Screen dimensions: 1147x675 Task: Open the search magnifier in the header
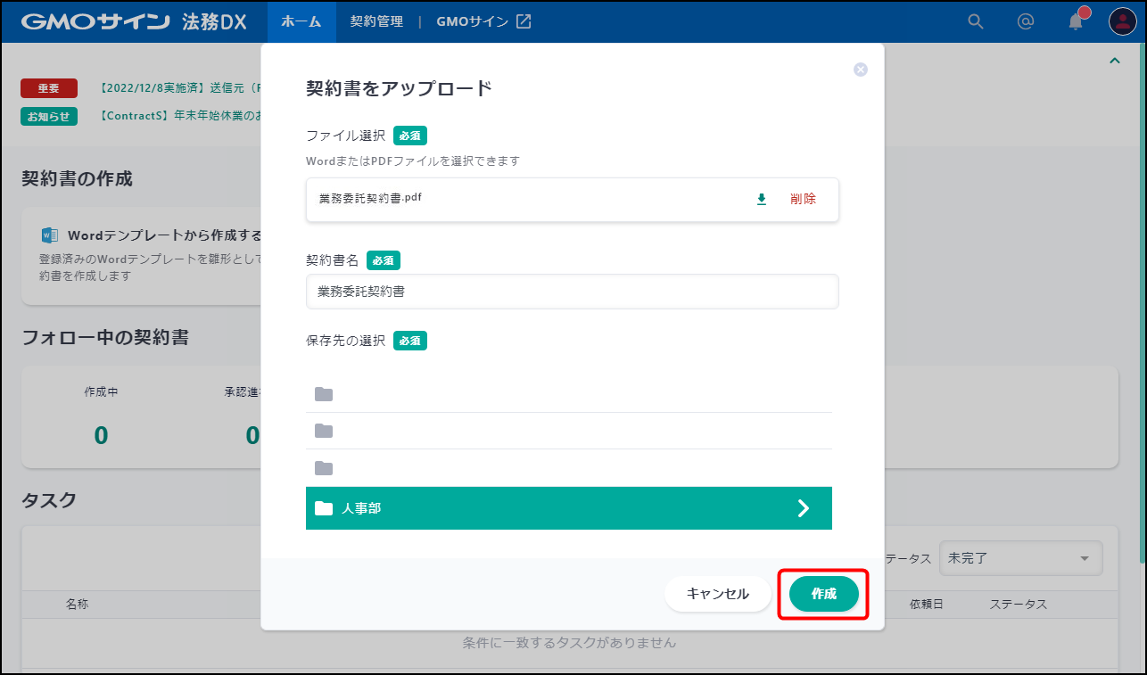976,21
